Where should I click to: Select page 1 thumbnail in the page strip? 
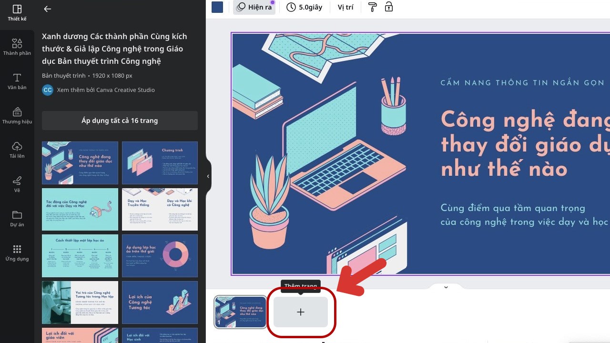[x=241, y=312]
